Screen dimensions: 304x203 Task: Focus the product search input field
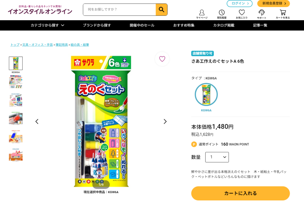pos(119,9)
